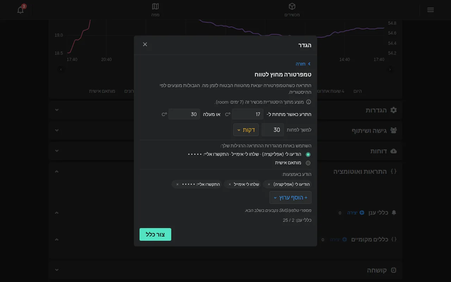Select the היום time range tab
Image resolution: width=451 pixels, height=282 pixels.
[x=358, y=91]
